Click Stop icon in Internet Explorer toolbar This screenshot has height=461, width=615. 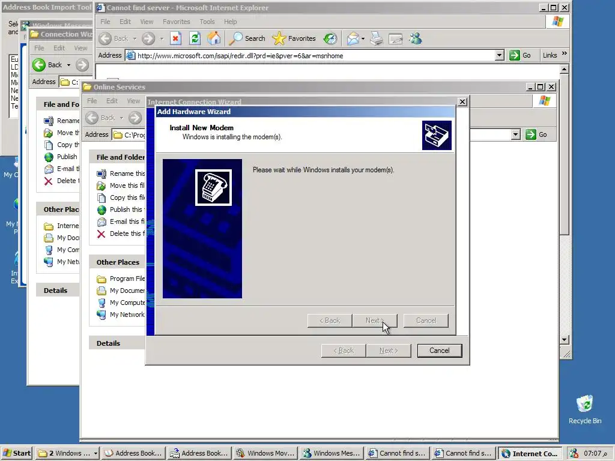tap(175, 38)
